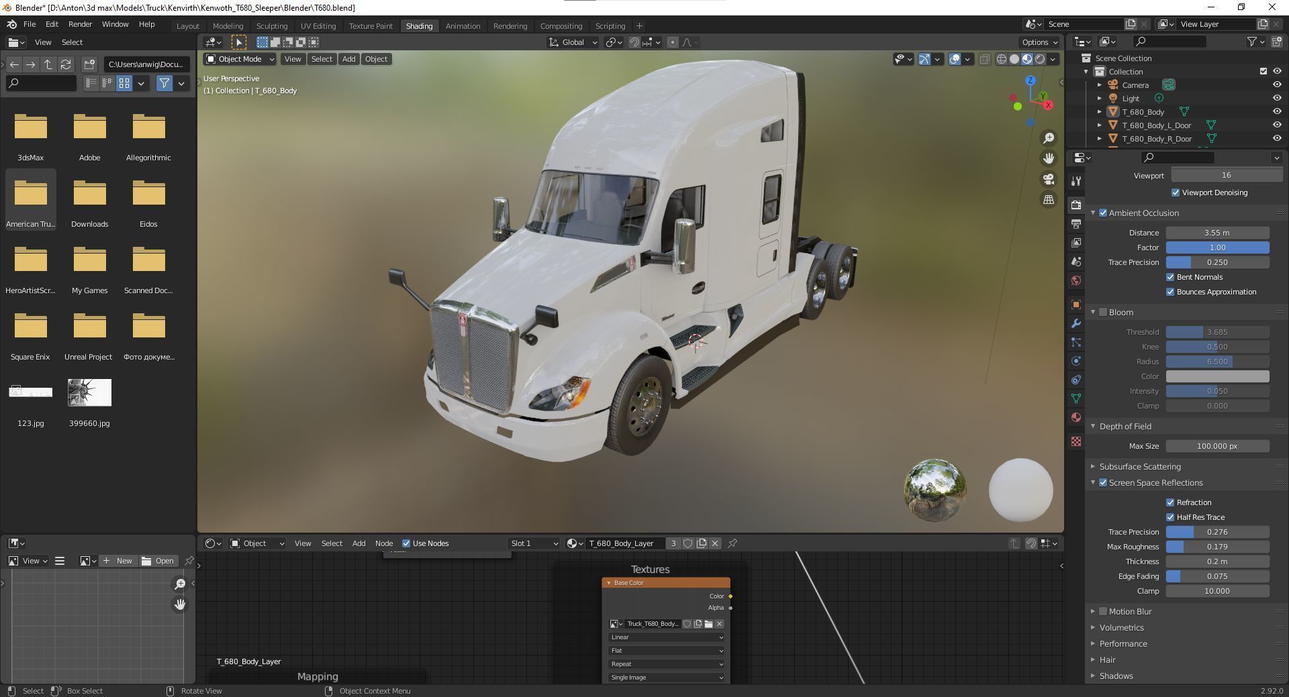The width and height of the screenshot is (1289, 697).
Task: Open the Object Constraints properties tab
Action: click(x=1076, y=380)
